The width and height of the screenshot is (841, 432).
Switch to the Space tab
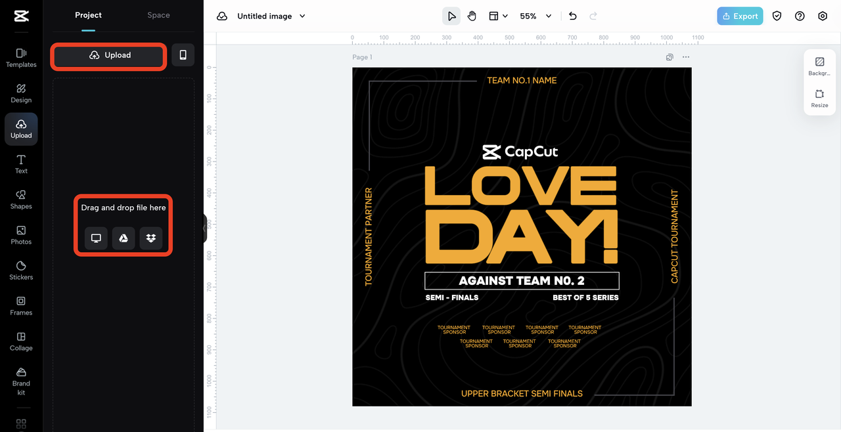(158, 15)
